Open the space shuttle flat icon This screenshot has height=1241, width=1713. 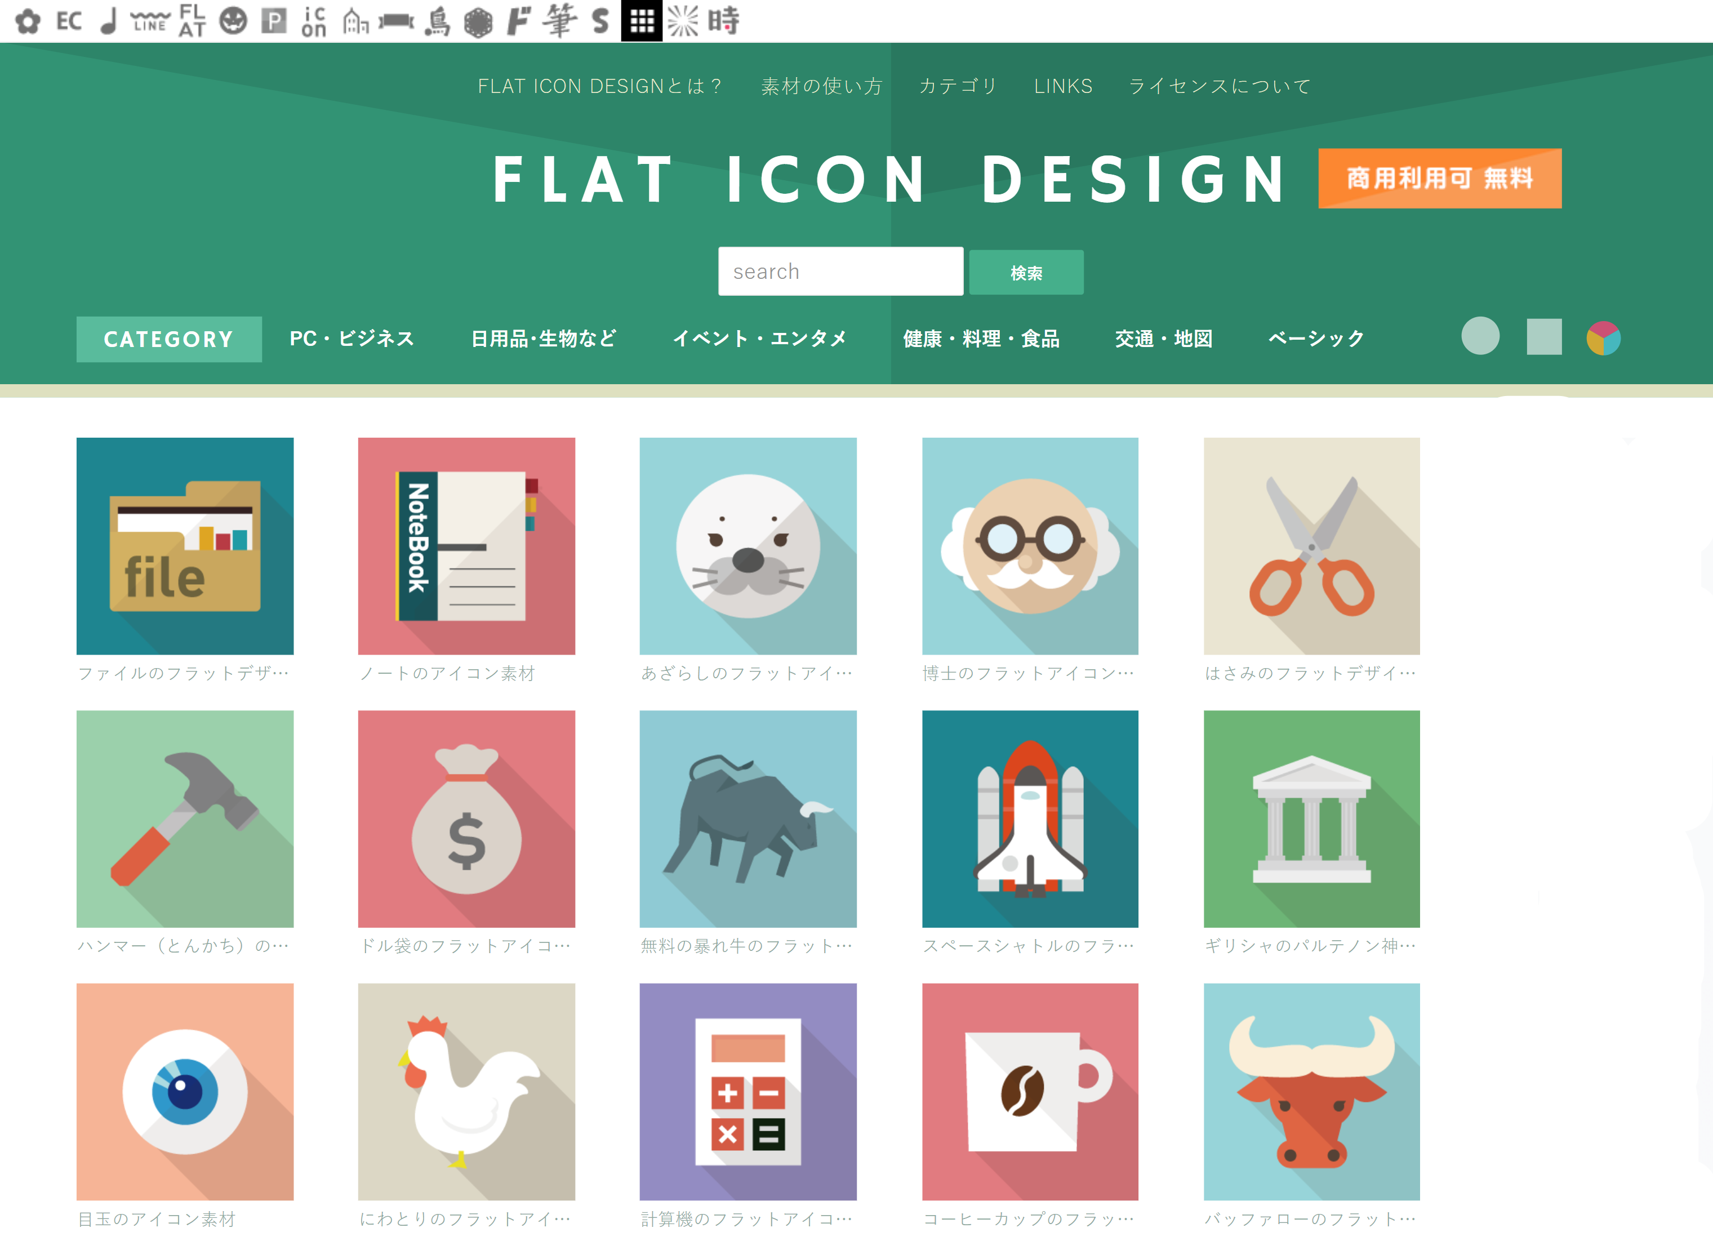(1030, 818)
